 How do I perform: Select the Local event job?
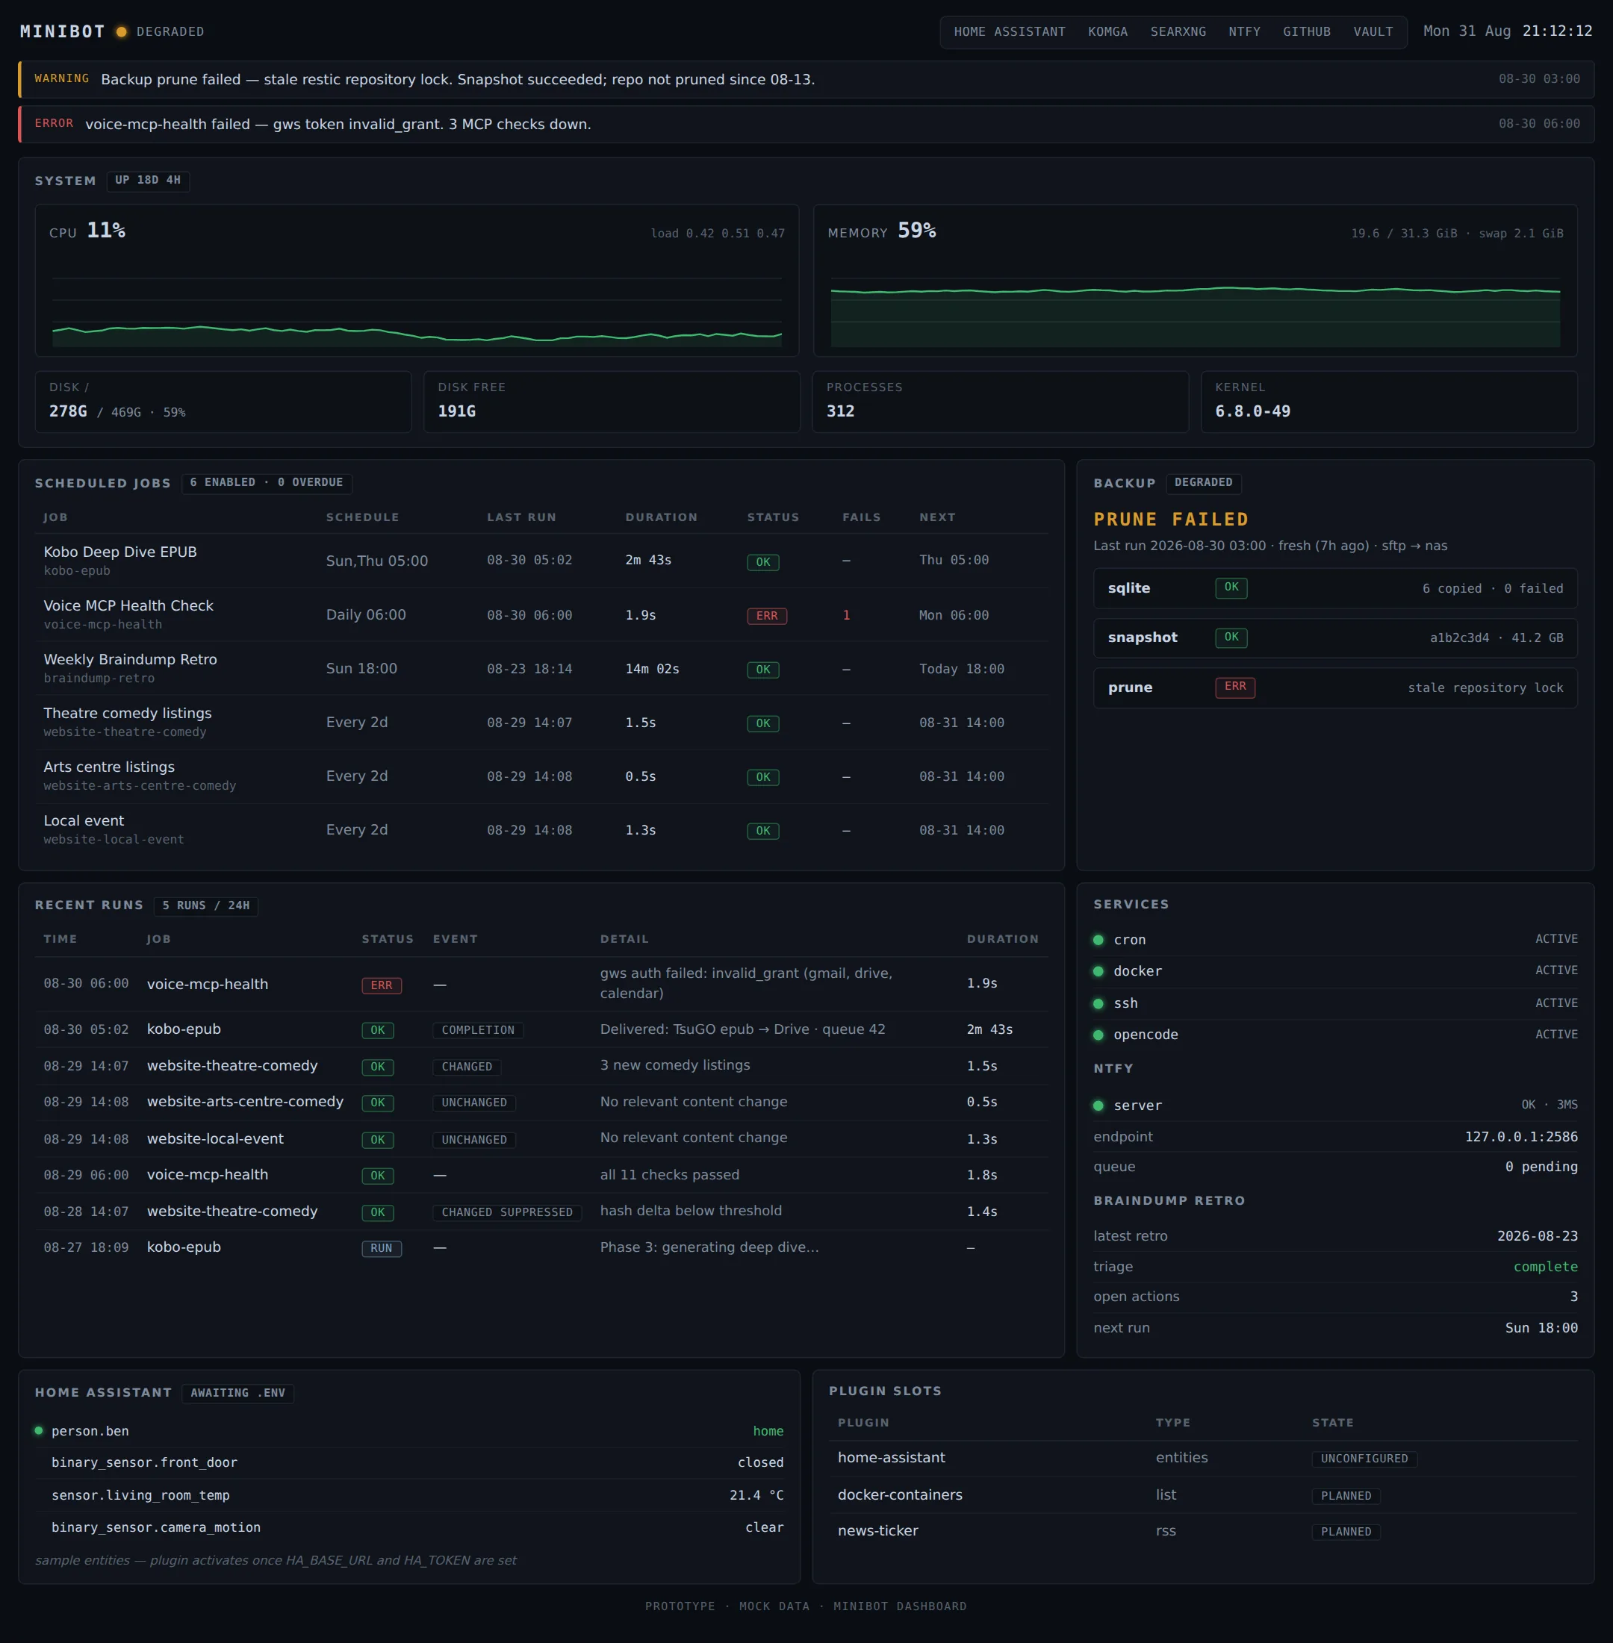pos(541,829)
